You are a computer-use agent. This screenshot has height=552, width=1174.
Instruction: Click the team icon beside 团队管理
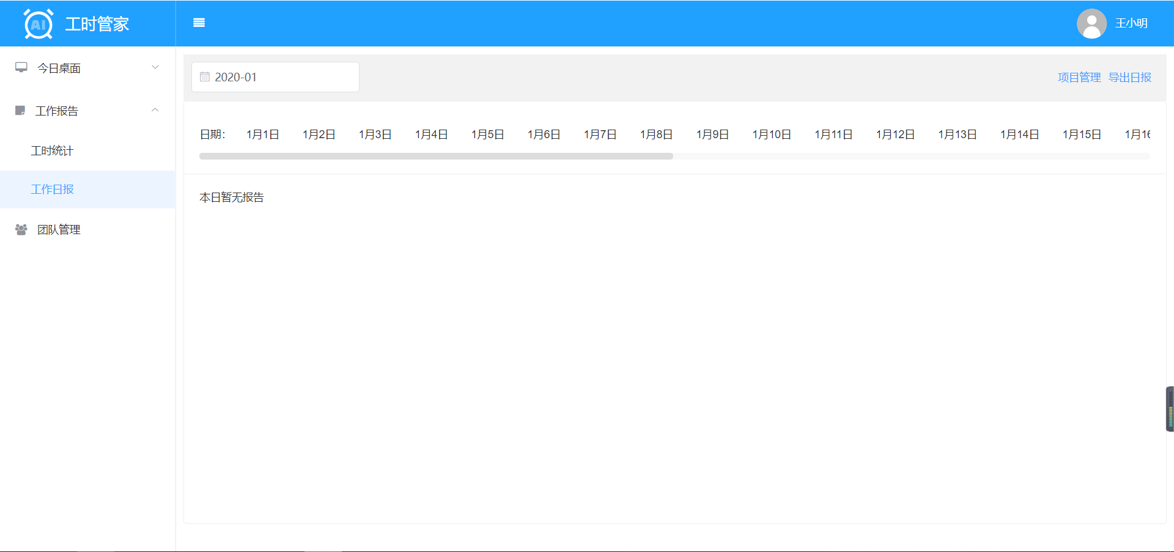click(21, 230)
